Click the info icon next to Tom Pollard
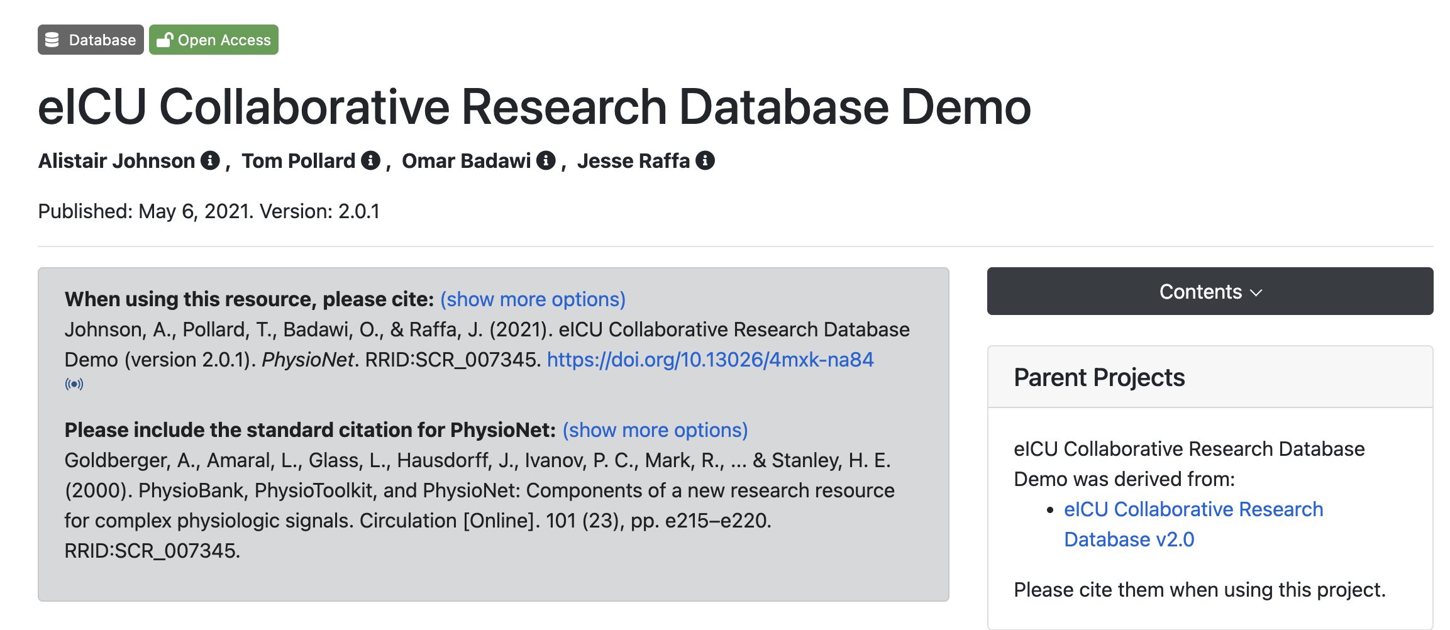 click(x=371, y=161)
